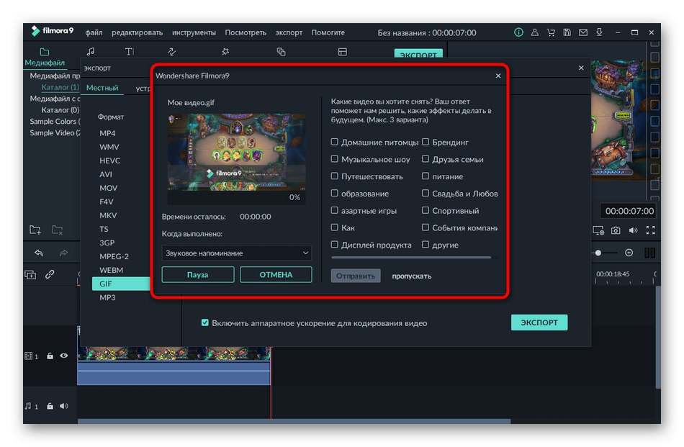
Task: Open the Audio library music note icon
Action: (90, 51)
